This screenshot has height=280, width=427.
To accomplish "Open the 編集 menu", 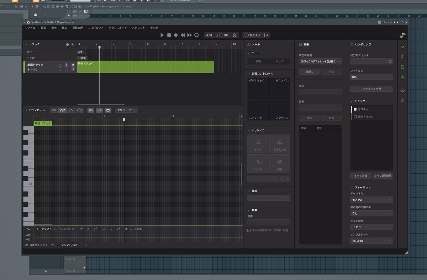I will click(43, 28).
